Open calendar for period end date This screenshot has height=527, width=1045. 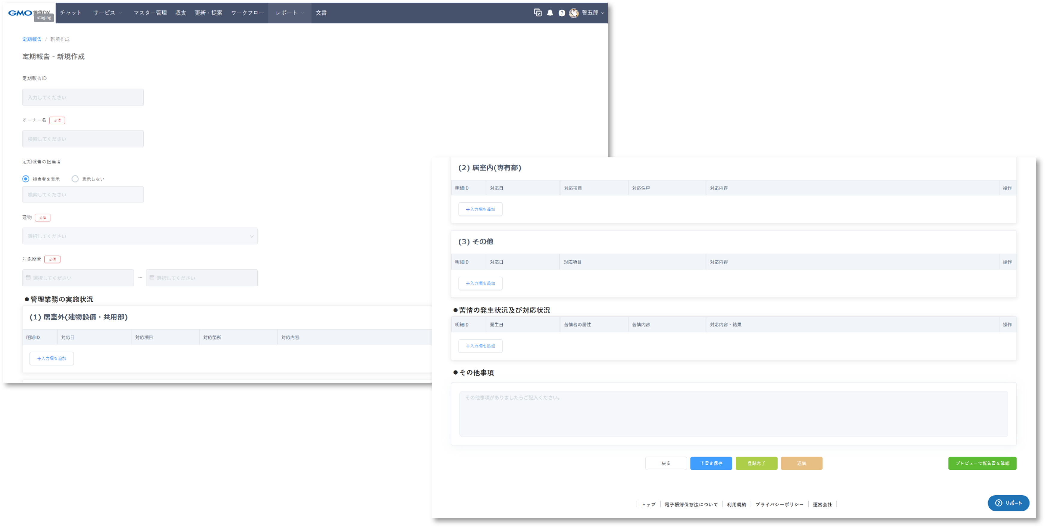pos(202,278)
